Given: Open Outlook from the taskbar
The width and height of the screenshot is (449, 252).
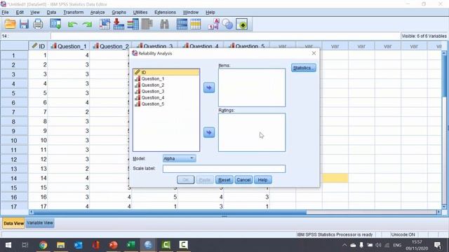Looking at the screenshot, I should coord(78,245).
